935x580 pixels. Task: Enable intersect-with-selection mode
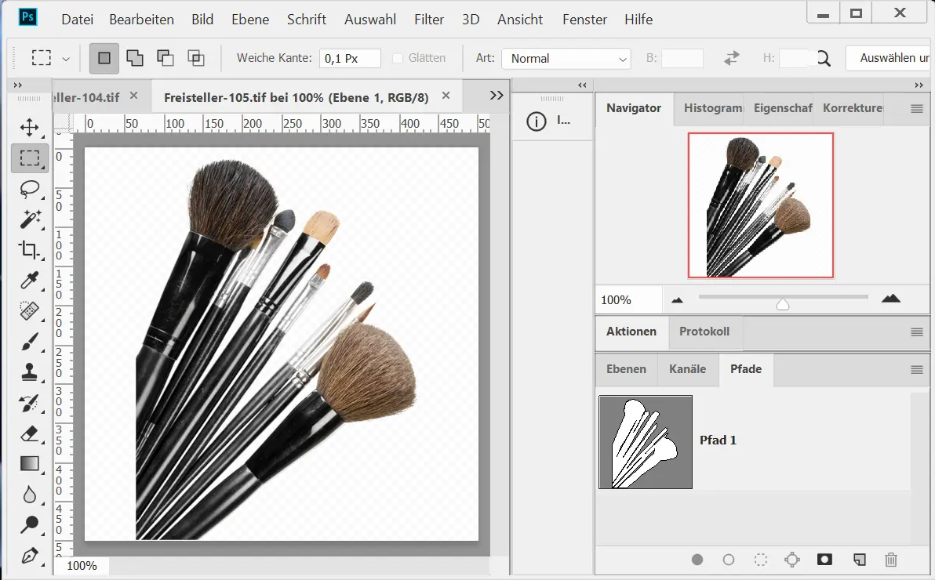point(195,58)
